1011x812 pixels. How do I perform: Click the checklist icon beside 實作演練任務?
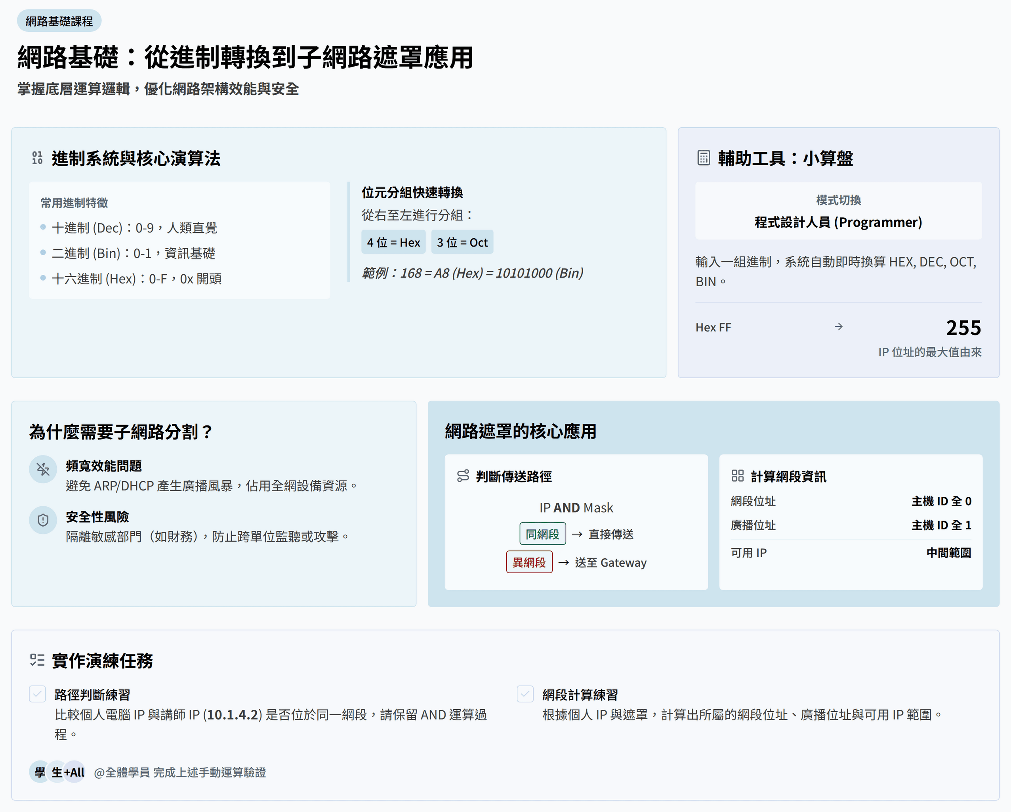tap(37, 660)
